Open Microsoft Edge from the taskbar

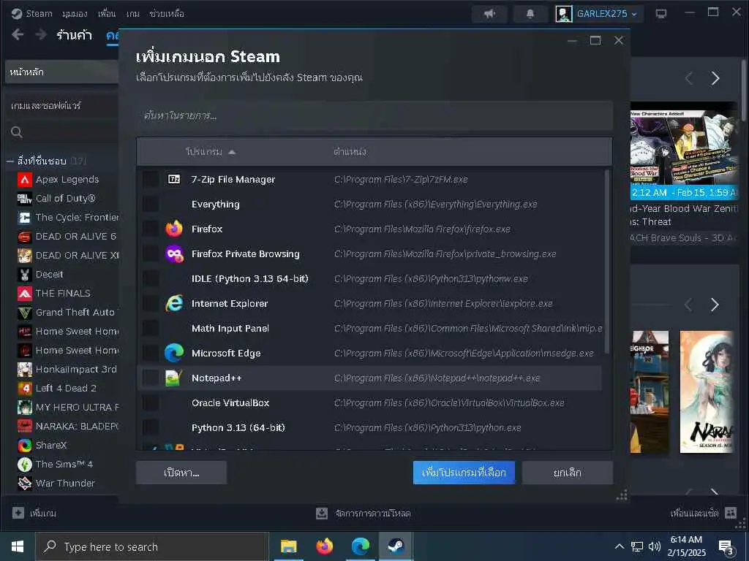point(361,546)
